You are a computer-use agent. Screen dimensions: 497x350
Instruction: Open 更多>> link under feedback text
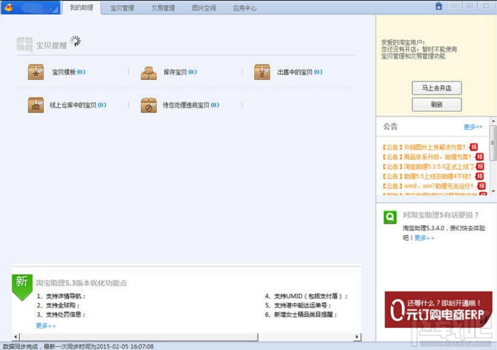[424, 238]
